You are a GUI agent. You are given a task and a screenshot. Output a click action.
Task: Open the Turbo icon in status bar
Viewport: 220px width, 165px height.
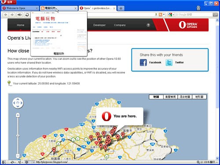tap(26, 162)
